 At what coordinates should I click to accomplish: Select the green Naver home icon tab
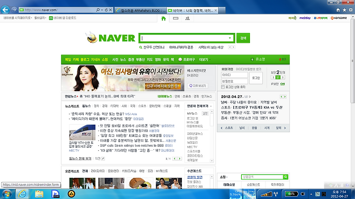pyautogui.click(x=164, y=18)
